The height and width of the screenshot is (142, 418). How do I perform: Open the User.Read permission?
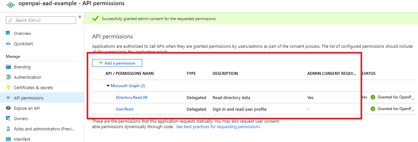tap(124, 109)
